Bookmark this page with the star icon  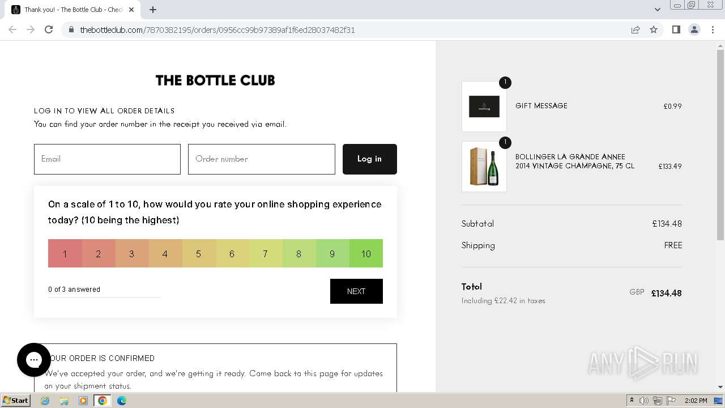(x=654, y=29)
